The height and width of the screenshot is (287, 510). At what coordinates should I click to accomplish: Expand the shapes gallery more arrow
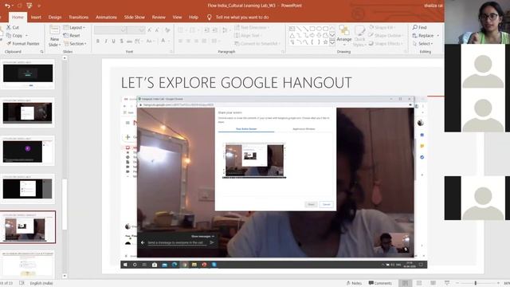coord(332,42)
